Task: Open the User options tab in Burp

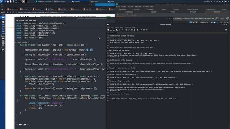Action: (211, 9)
